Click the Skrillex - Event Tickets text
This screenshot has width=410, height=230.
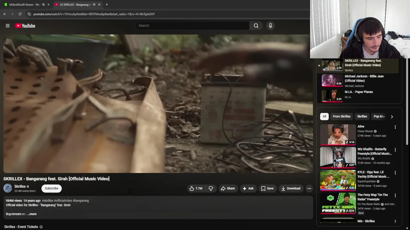(21, 227)
